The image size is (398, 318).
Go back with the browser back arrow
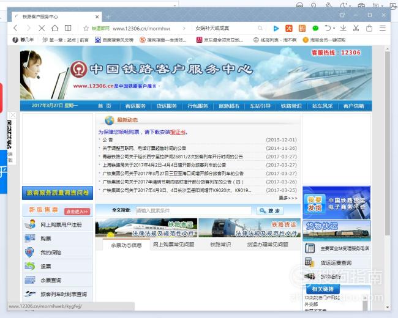click(x=15, y=28)
